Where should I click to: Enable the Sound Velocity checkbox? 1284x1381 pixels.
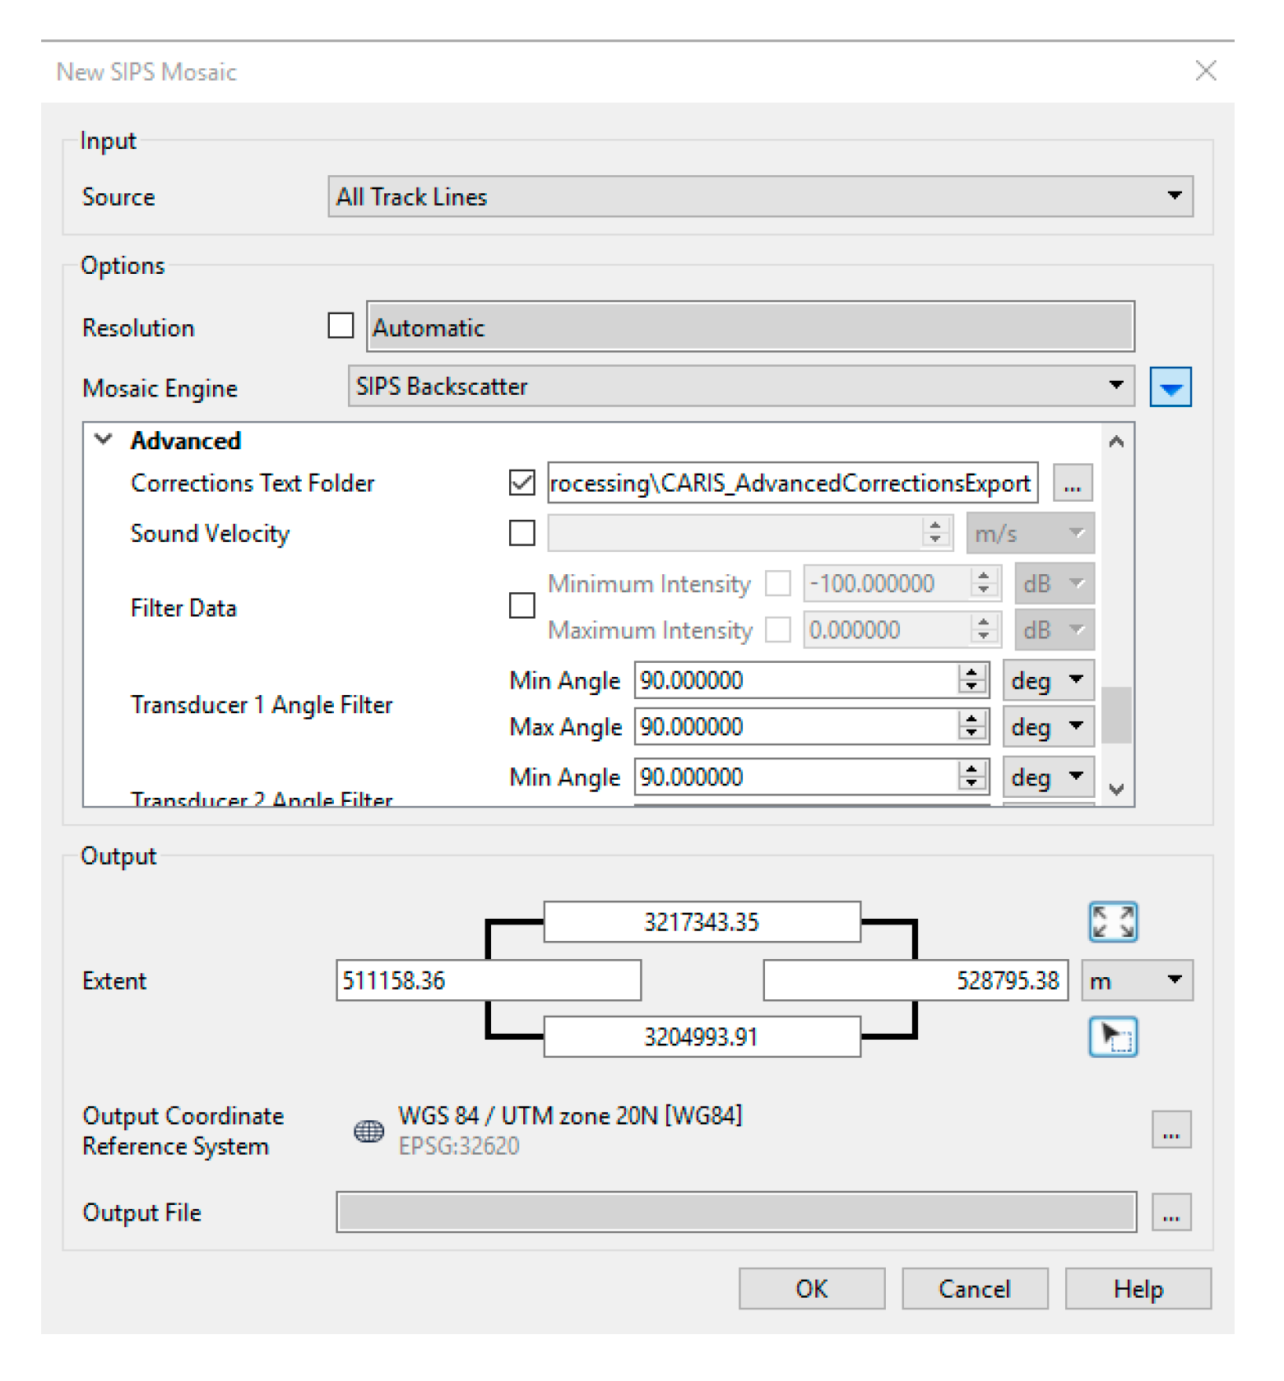point(521,533)
